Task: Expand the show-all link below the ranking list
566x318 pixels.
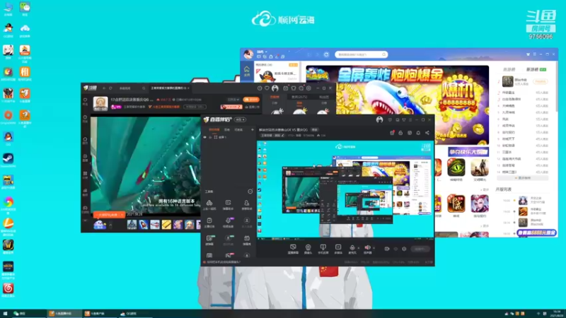Action: pos(523,178)
